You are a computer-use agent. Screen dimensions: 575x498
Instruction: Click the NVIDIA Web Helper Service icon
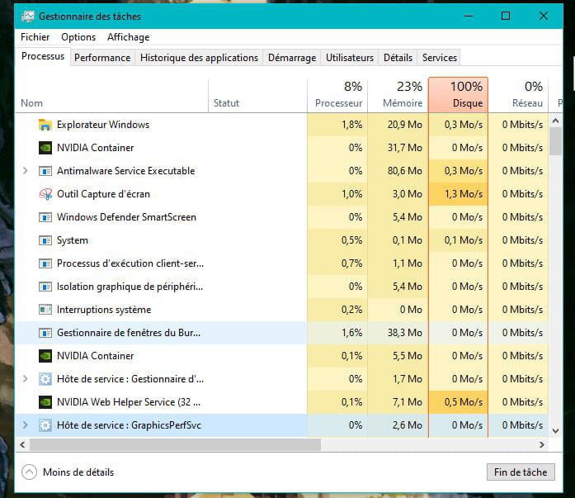click(45, 402)
